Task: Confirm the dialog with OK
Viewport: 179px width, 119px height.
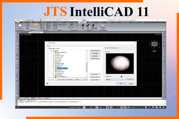Action: (121, 84)
